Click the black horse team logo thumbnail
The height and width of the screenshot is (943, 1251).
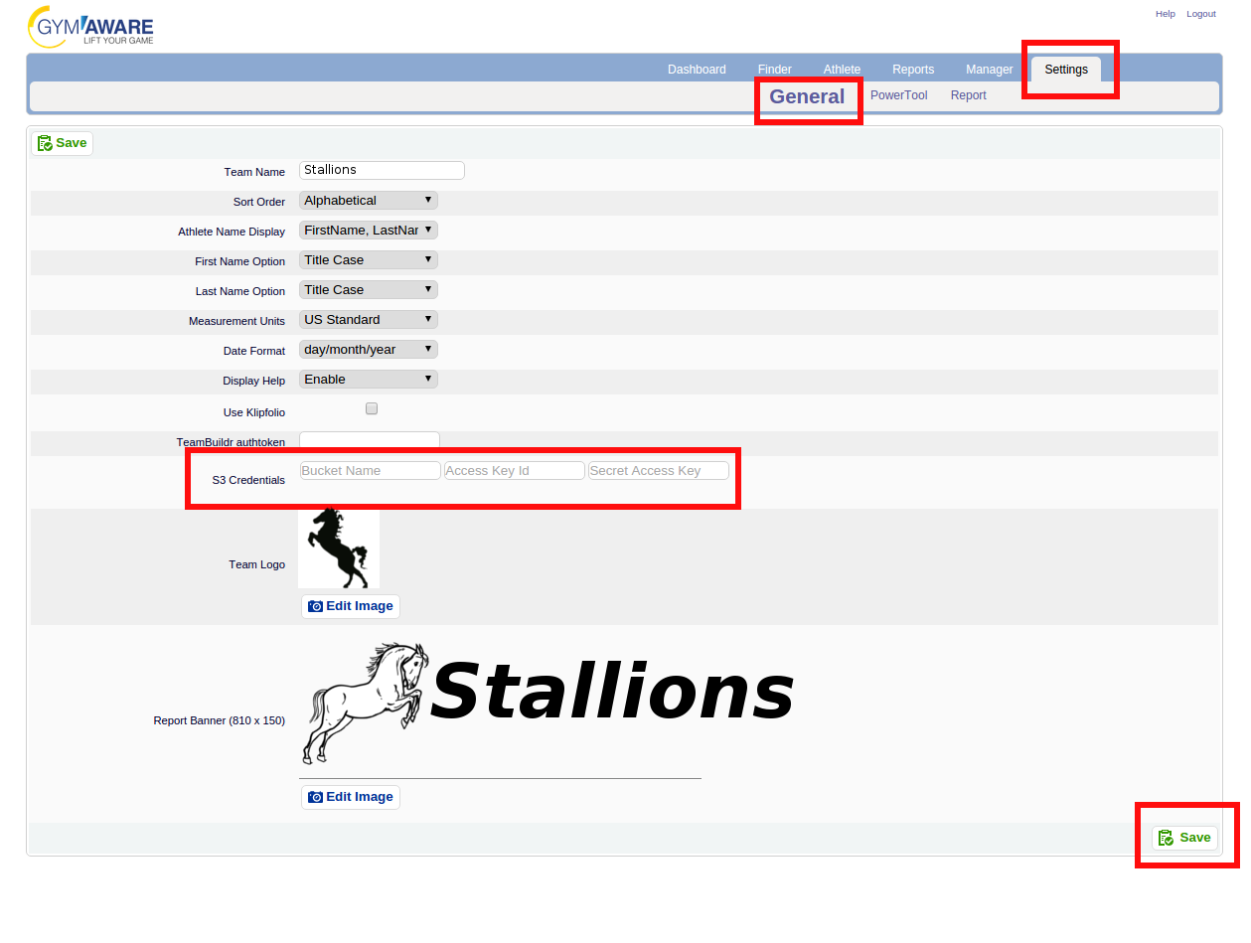[338, 548]
